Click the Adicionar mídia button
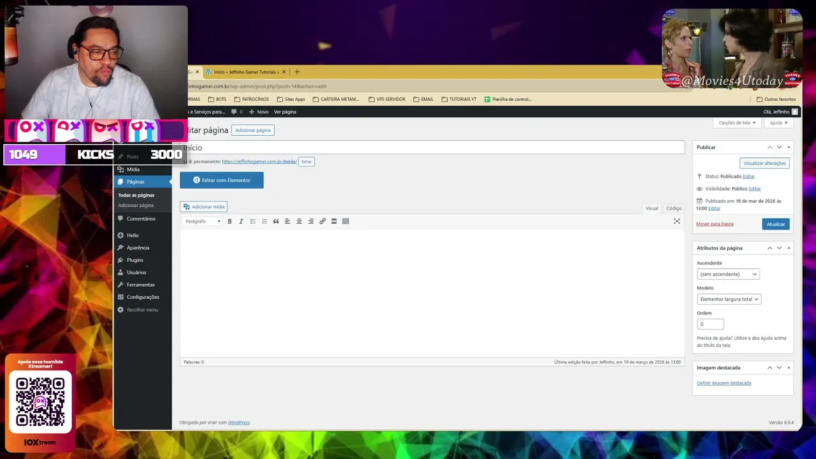 tap(204, 207)
